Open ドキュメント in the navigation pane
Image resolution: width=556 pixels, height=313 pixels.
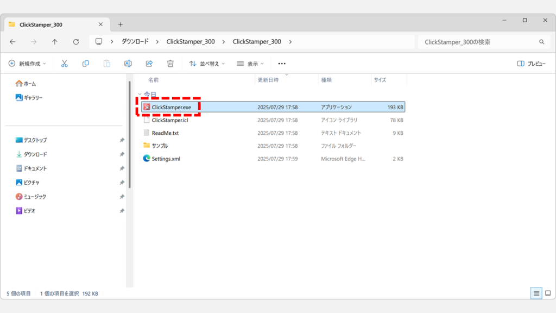point(31,168)
